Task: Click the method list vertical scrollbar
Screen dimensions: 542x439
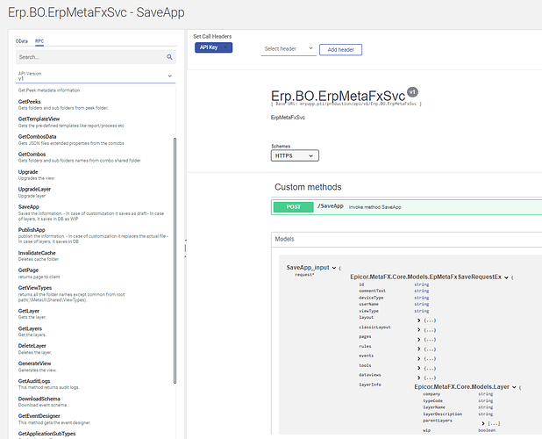Action: tap(175, 261)
